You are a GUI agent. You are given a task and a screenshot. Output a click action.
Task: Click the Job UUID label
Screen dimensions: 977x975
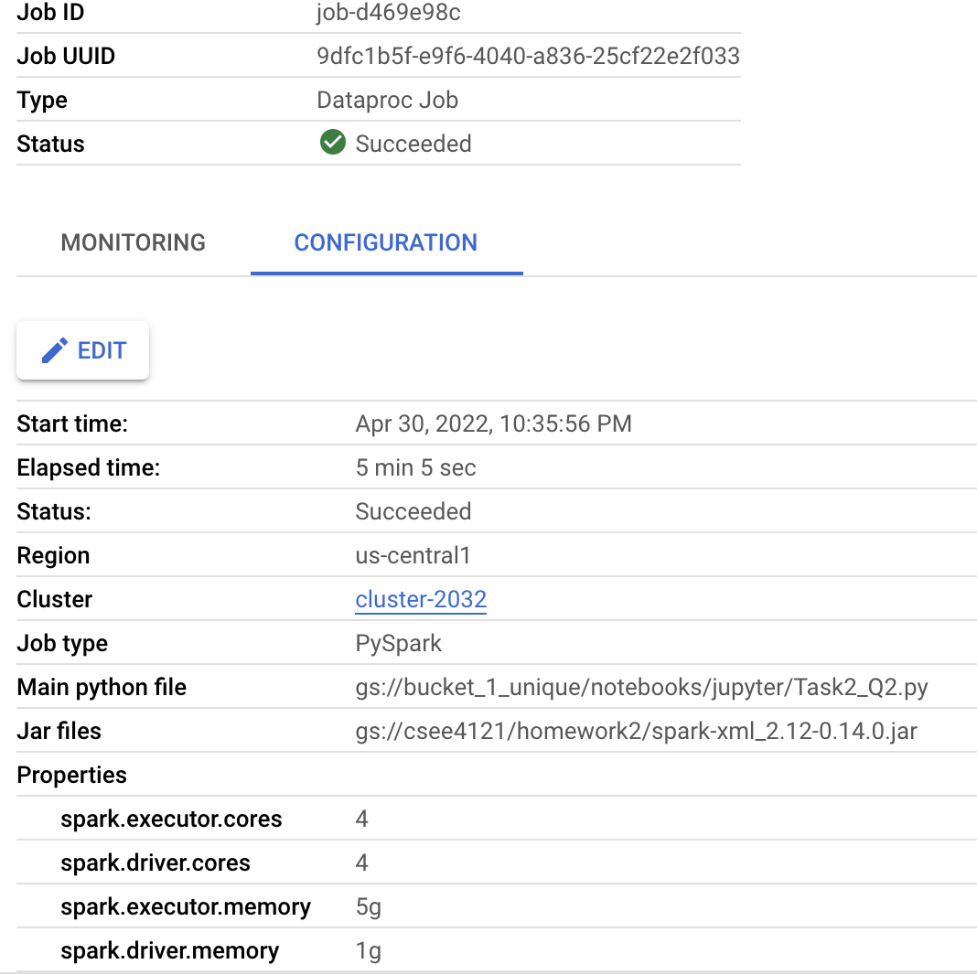coord(66,56)
